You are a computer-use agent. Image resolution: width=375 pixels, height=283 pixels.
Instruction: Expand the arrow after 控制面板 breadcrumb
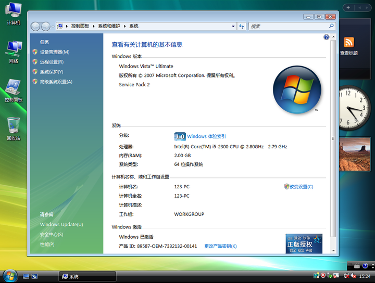[x=94, y=26]
